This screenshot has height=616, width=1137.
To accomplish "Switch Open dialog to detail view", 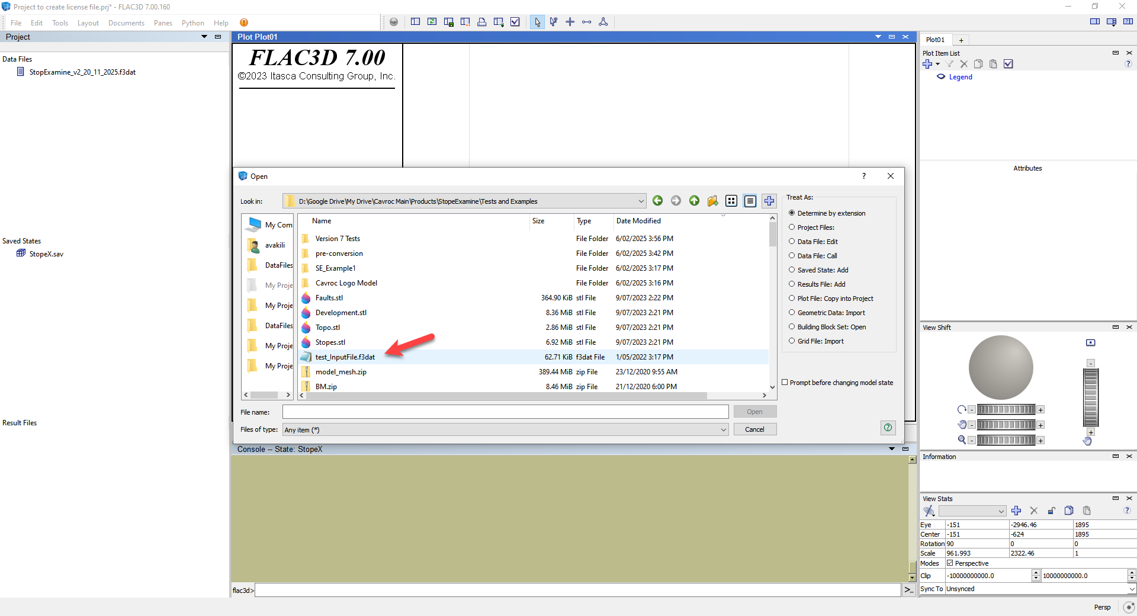I will tap(750, 201).
